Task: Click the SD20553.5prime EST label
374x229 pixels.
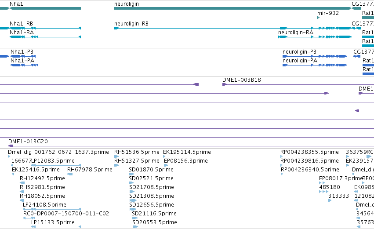Action: pos(155,222)
